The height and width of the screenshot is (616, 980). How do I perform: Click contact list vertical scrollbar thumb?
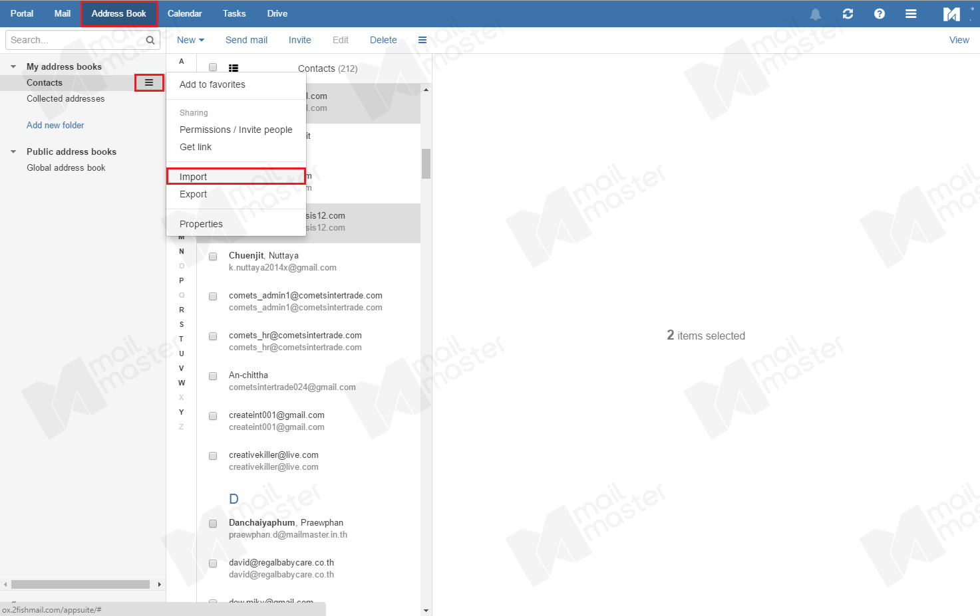tap(426, 163)
